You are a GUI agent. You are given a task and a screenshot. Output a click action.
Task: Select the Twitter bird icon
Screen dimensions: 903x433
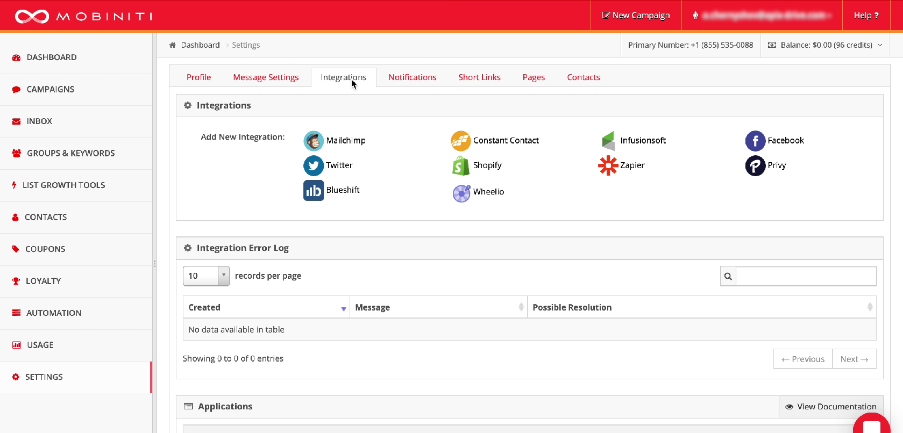[314, 165]
